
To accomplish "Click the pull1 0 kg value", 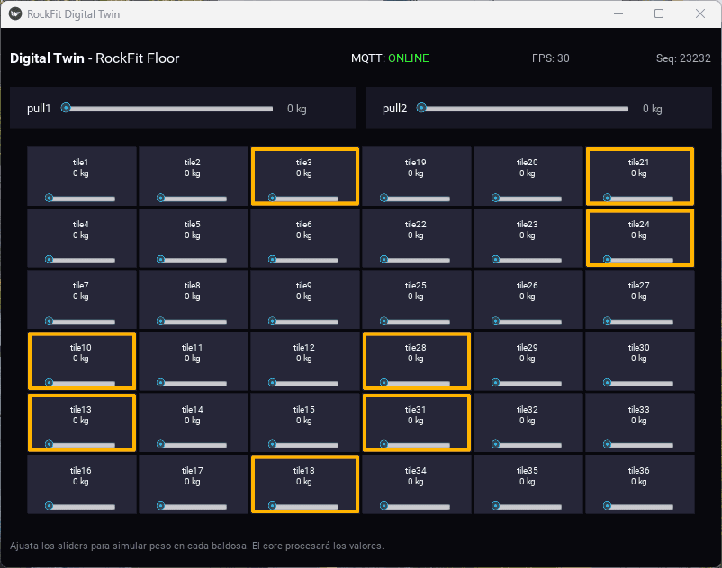I will (x=297, y=109).
